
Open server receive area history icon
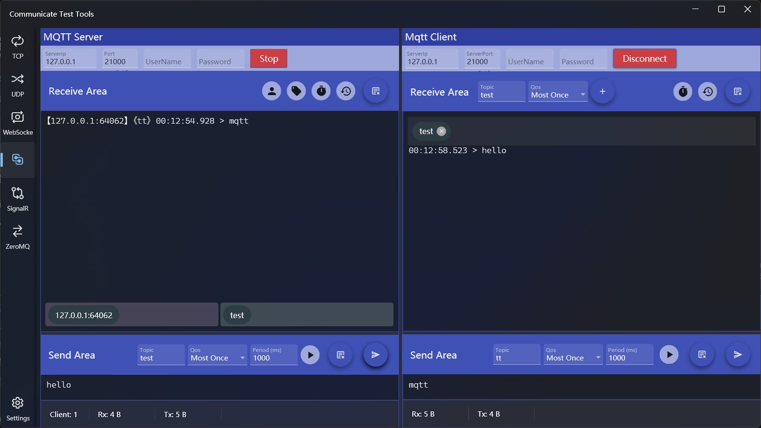(x=346, y=91)
